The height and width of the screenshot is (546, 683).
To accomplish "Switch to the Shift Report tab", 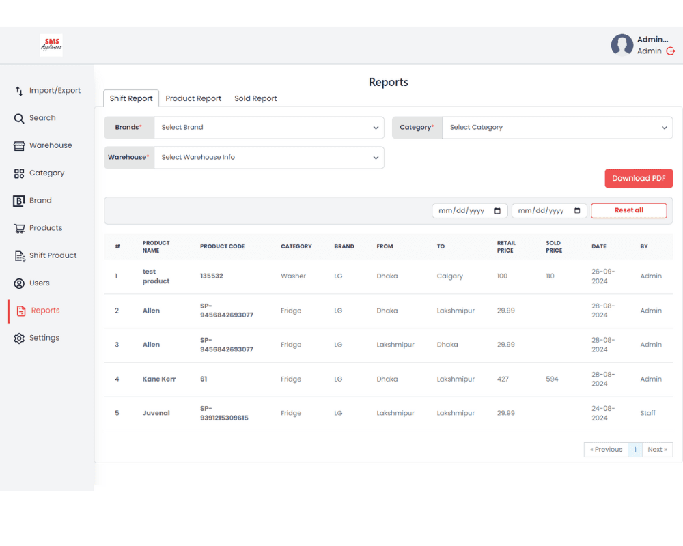I will [x=131, y=98].
